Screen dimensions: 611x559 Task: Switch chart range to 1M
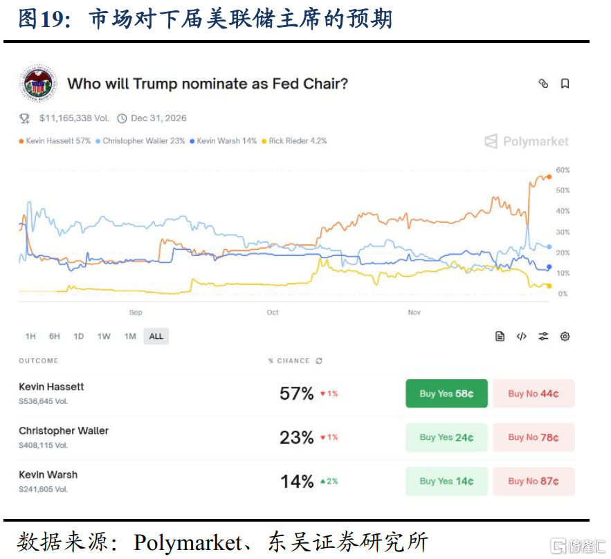130,336
